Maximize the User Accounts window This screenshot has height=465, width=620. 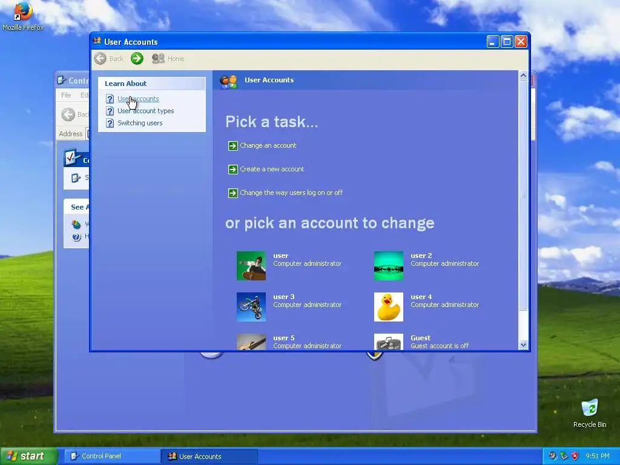[507, 42]
